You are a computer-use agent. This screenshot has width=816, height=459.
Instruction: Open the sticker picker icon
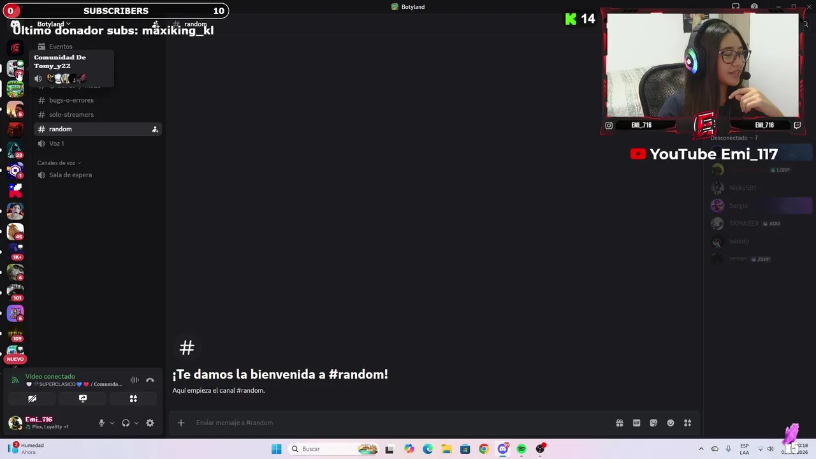coord(653,423)
